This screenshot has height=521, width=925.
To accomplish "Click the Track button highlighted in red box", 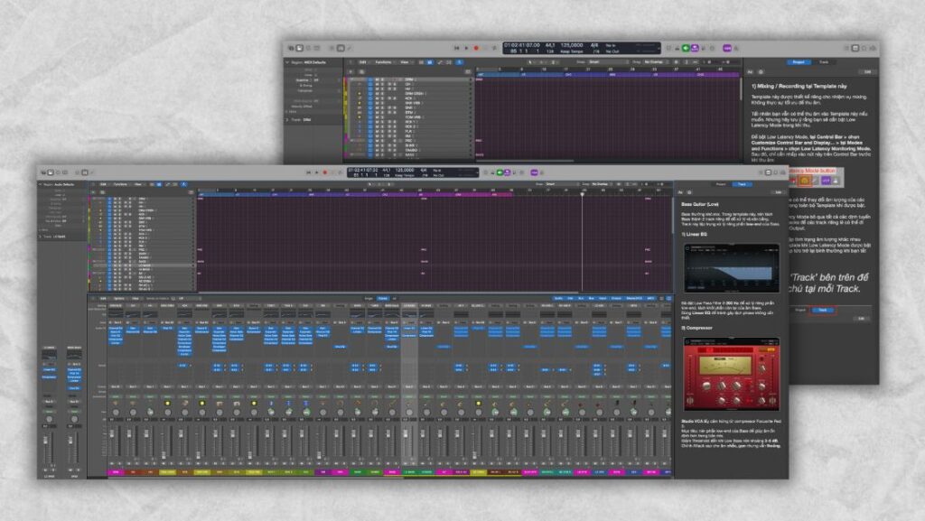I will pos(822,309).
